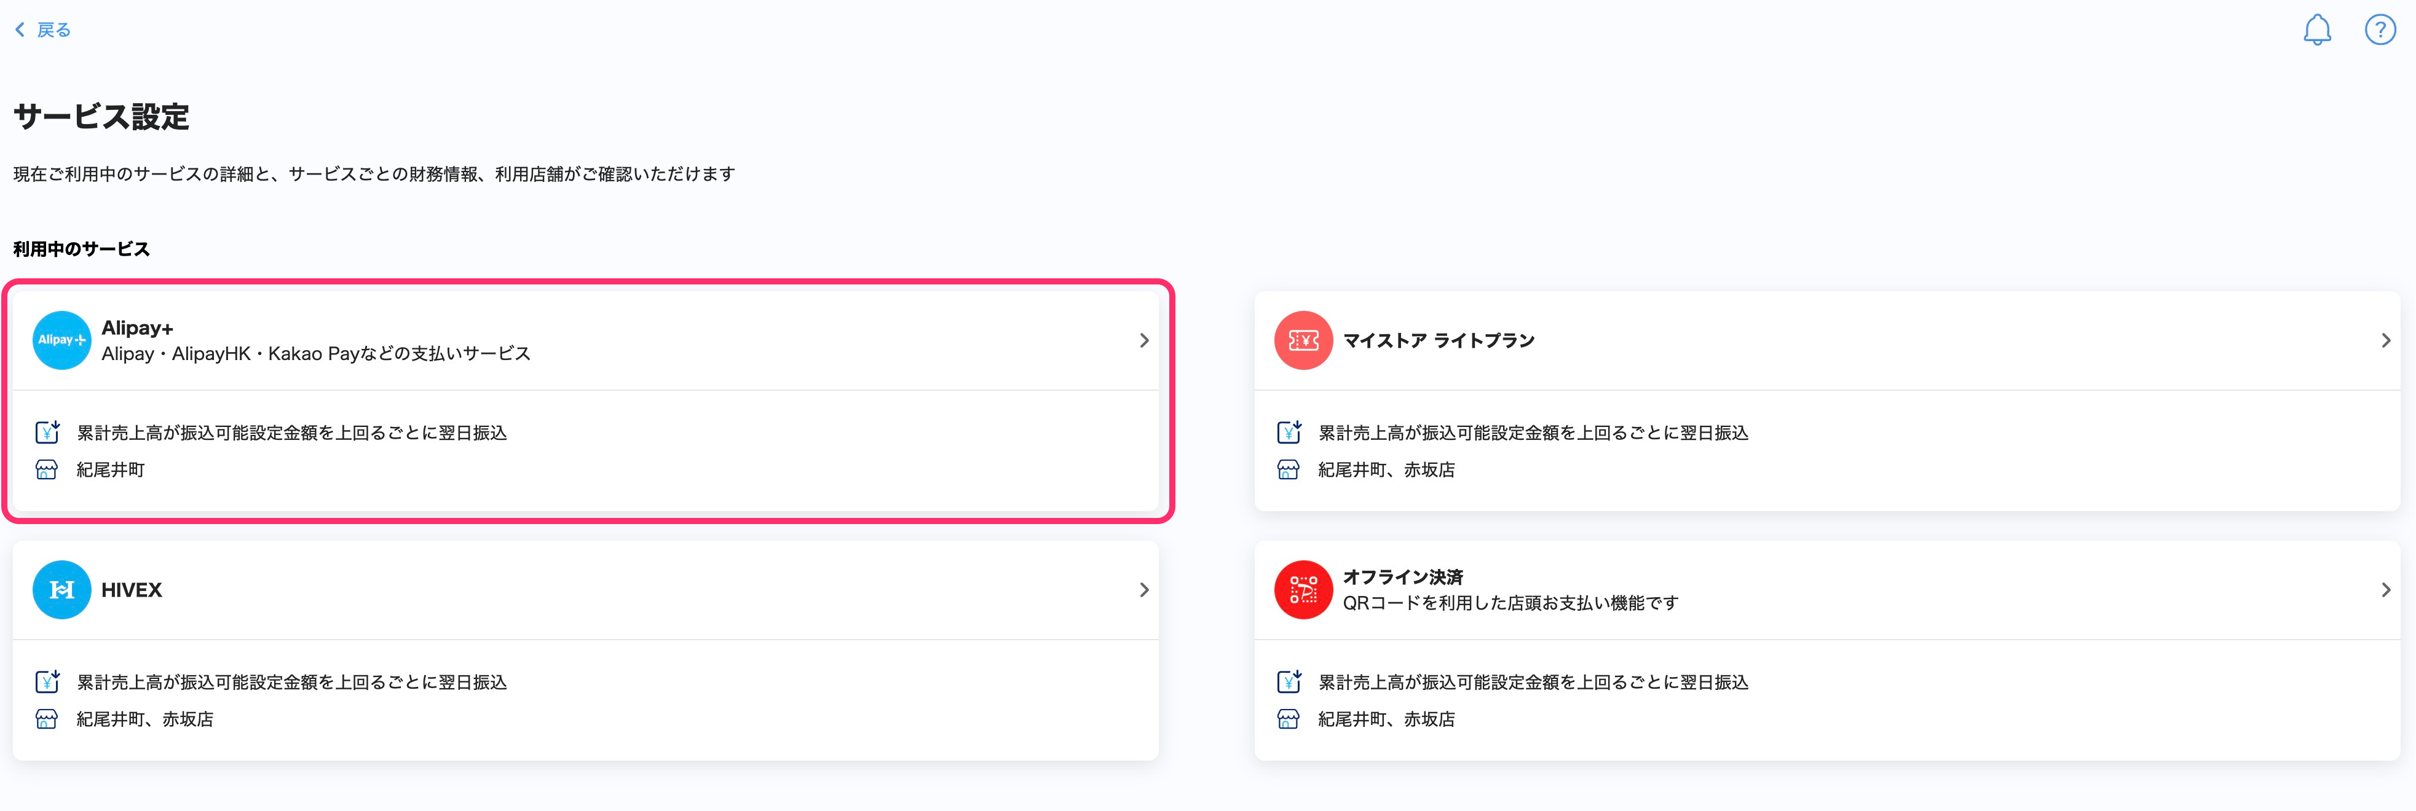
Task: Click the yen transfer icon in Alipay+ card
Action: [47, 432]
